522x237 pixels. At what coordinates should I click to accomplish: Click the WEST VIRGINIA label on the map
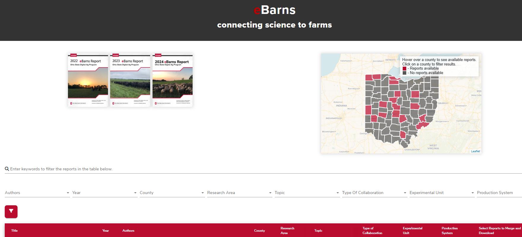[433, 147]
